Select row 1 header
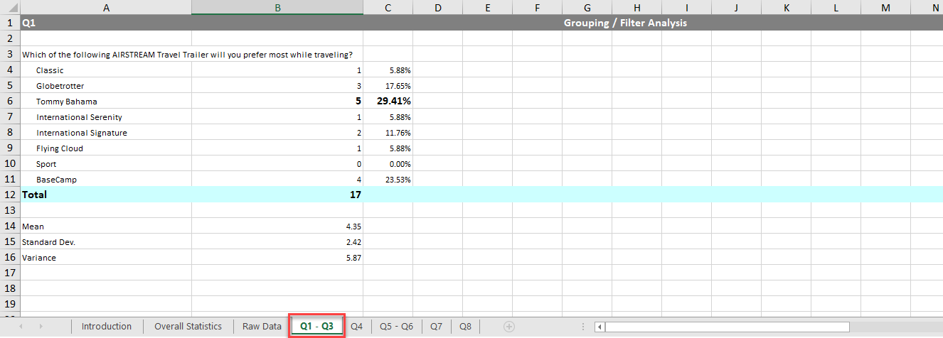Image resolution: width=943 pixels, height=338 pixels. 10,23
